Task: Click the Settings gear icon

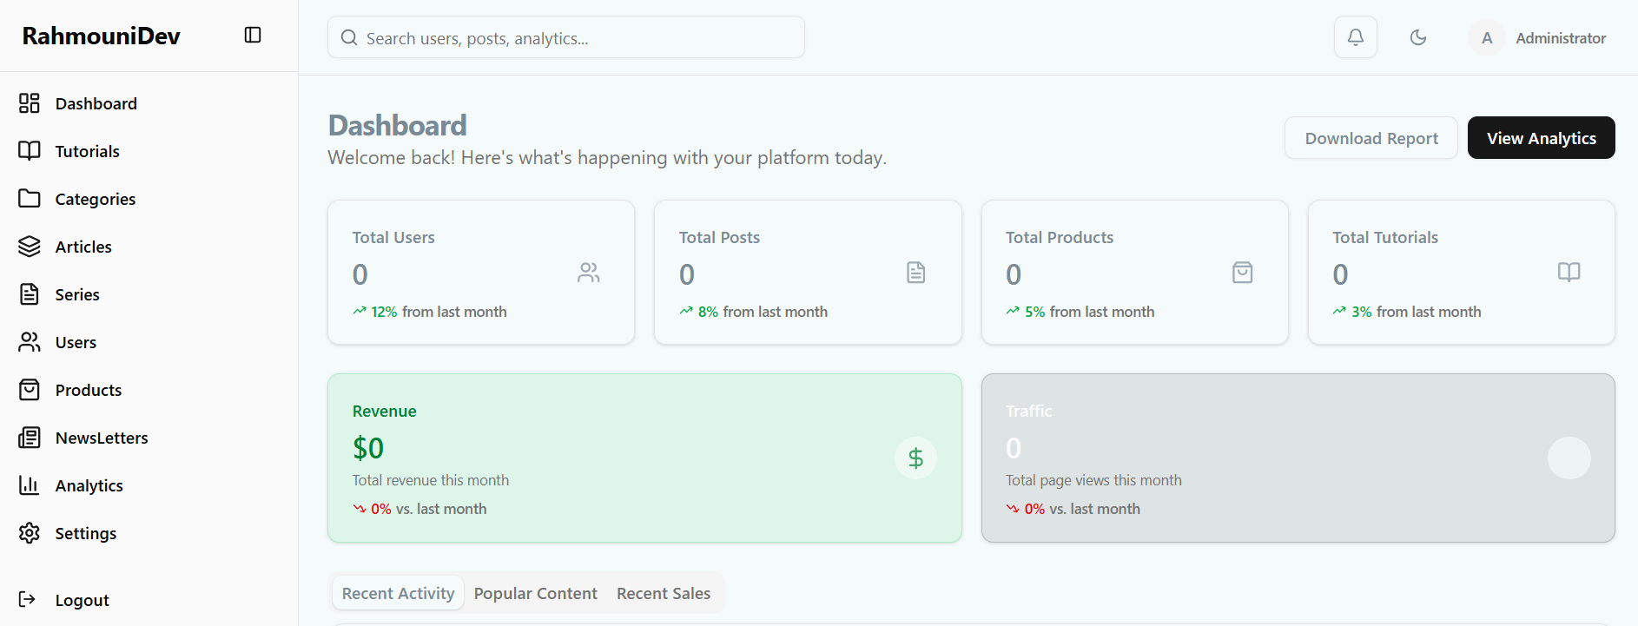Action: pos(30,533)
